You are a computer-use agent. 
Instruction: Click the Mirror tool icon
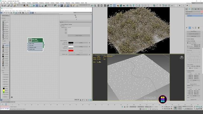(x=92, y=6)
